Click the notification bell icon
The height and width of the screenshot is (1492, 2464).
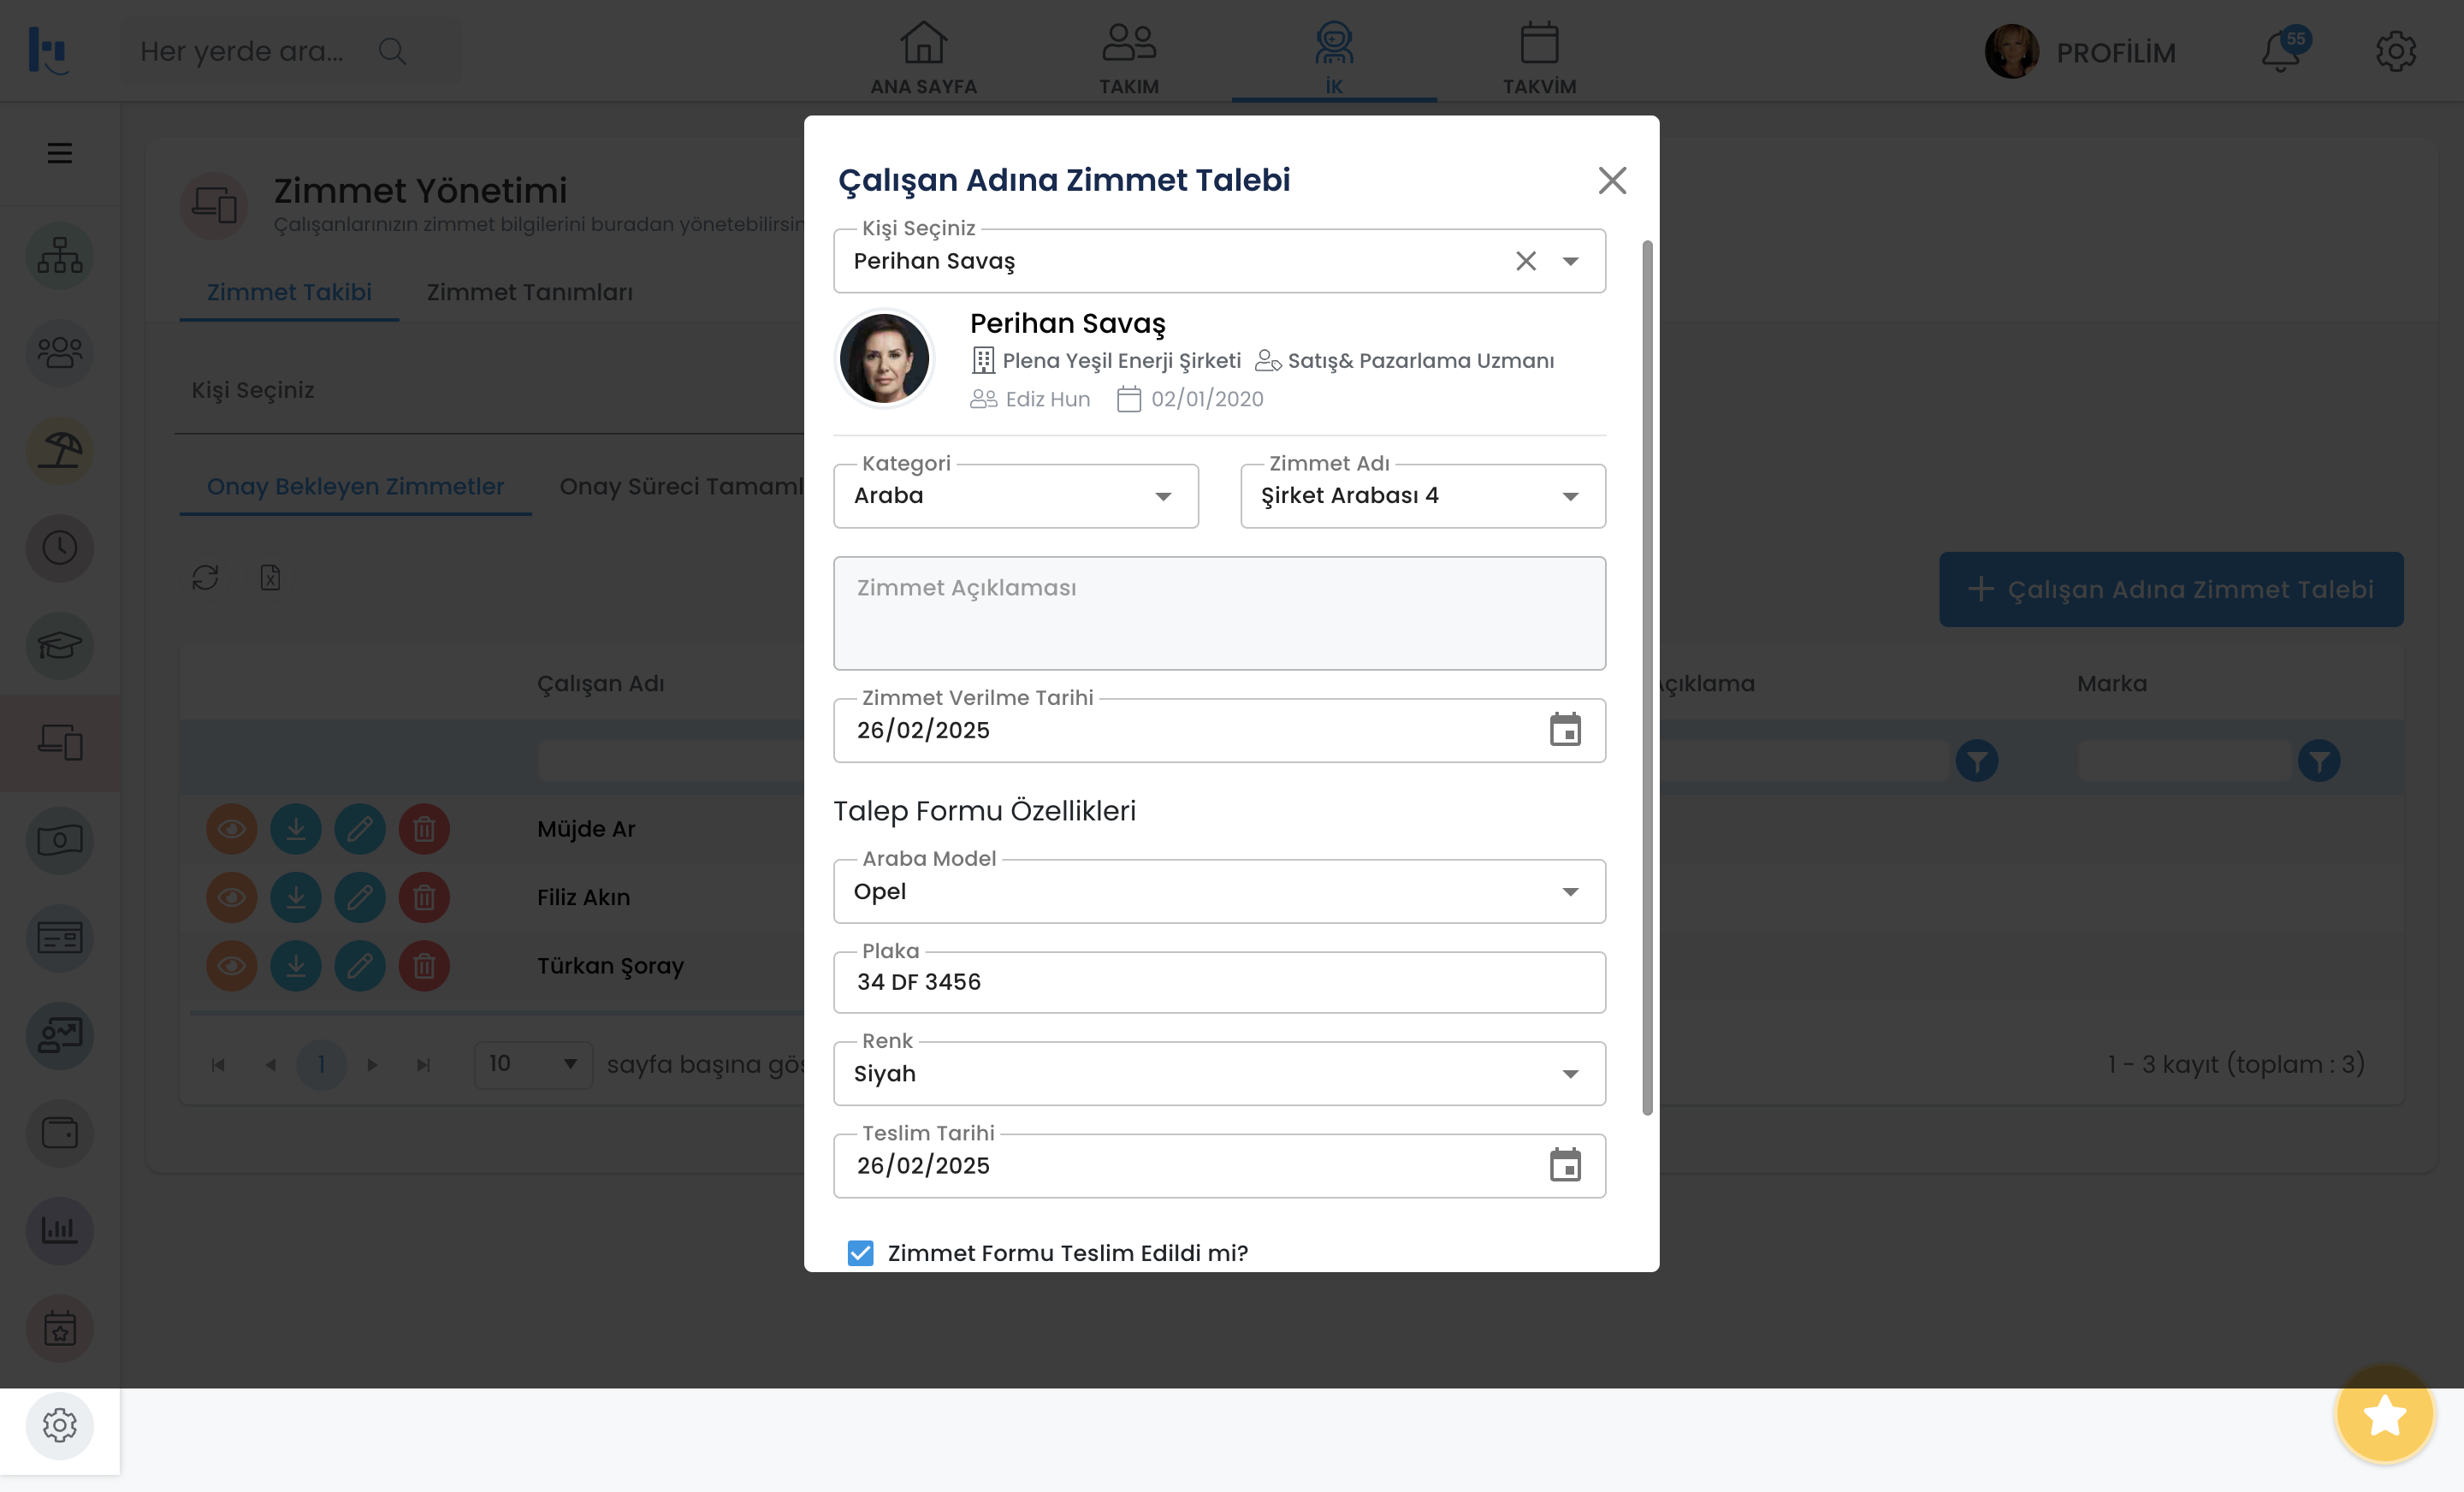click(2281, 52)
